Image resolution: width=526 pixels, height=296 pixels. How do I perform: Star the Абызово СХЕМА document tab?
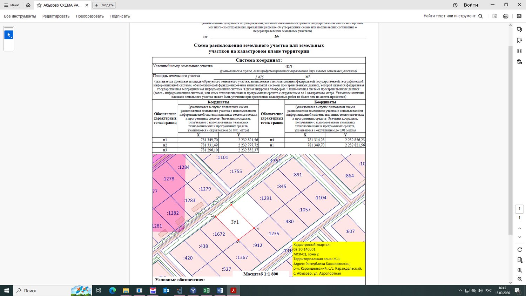[39, 5]
